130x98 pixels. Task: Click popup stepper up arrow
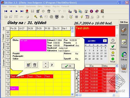(x=46, y=63)
